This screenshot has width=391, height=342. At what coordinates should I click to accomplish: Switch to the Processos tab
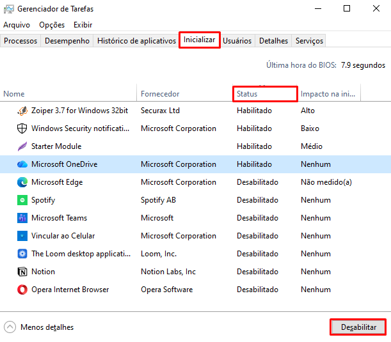pyautogui.click(x=20, y=41)
